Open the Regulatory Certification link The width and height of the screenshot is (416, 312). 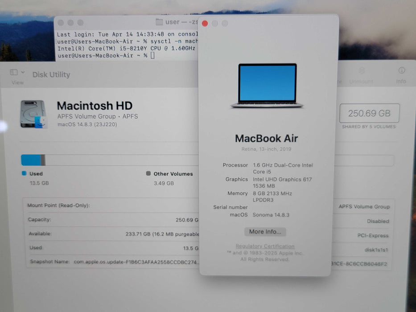[265, 246]
